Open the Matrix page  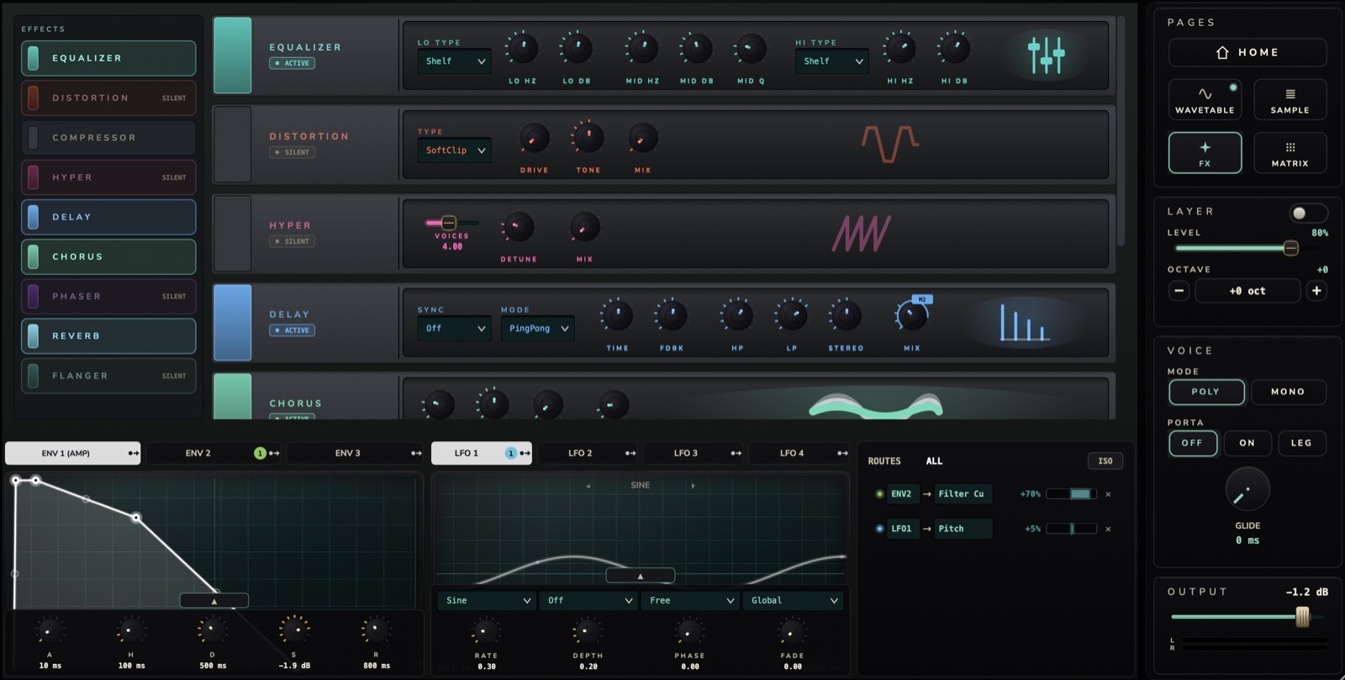pos(1290,152)
